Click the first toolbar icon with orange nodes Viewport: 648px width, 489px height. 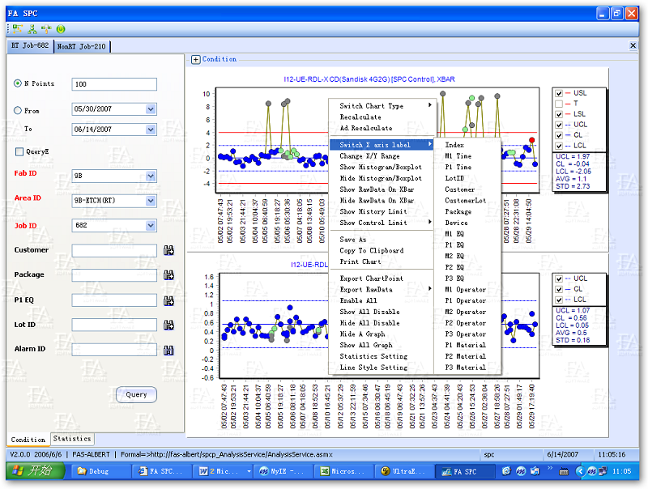(x=17, y=28)
